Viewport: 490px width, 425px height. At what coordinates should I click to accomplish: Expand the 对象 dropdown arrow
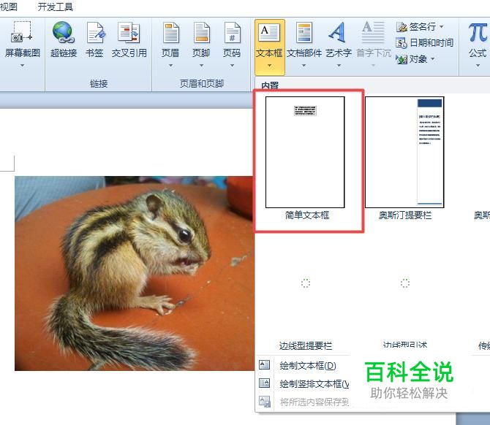click(432, 58)
